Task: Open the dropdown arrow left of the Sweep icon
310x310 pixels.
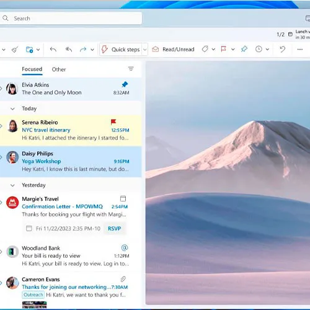Action: coord(4,50)
